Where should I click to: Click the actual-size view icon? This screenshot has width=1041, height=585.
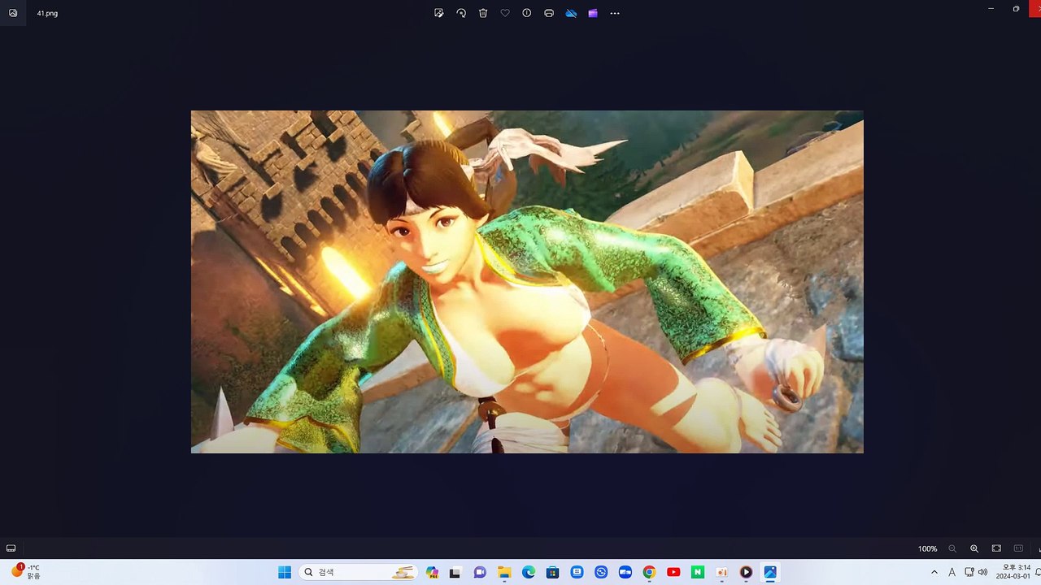[1018, 548]
